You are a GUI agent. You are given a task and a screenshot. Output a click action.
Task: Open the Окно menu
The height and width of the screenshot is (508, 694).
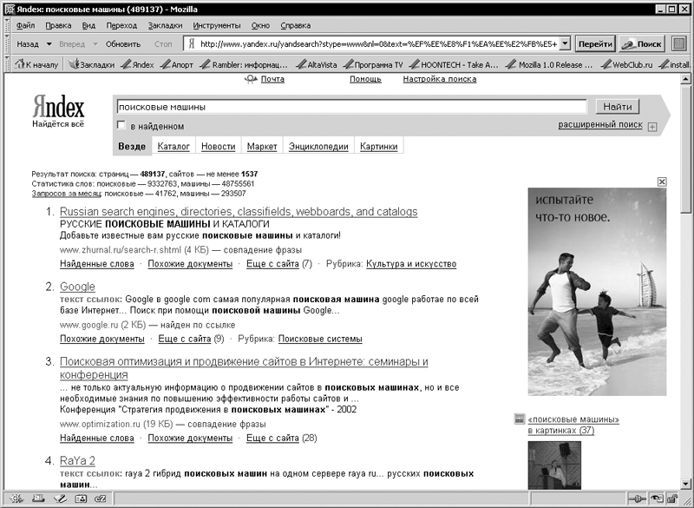[260, 26]
